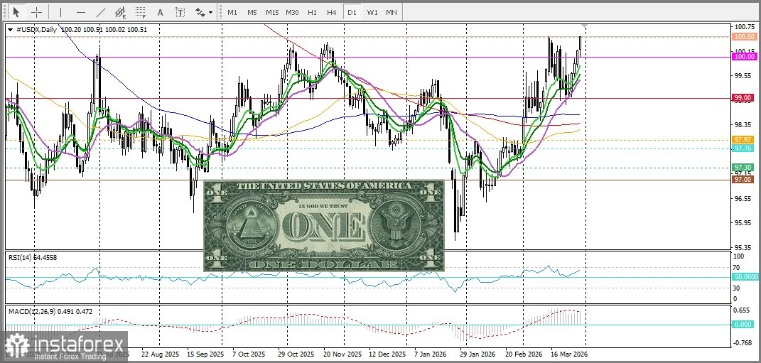The image size is (761, 363).
Task: Select the Cursor arrow tool
Action: click(x=16, y=12)
